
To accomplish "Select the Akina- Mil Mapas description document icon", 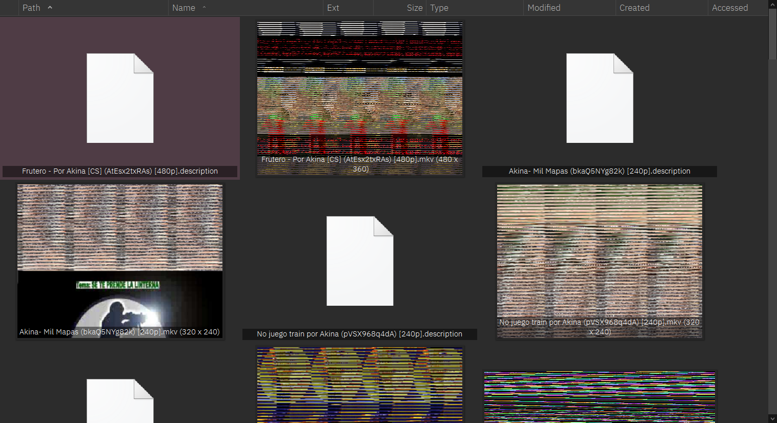I will [600, 98].
